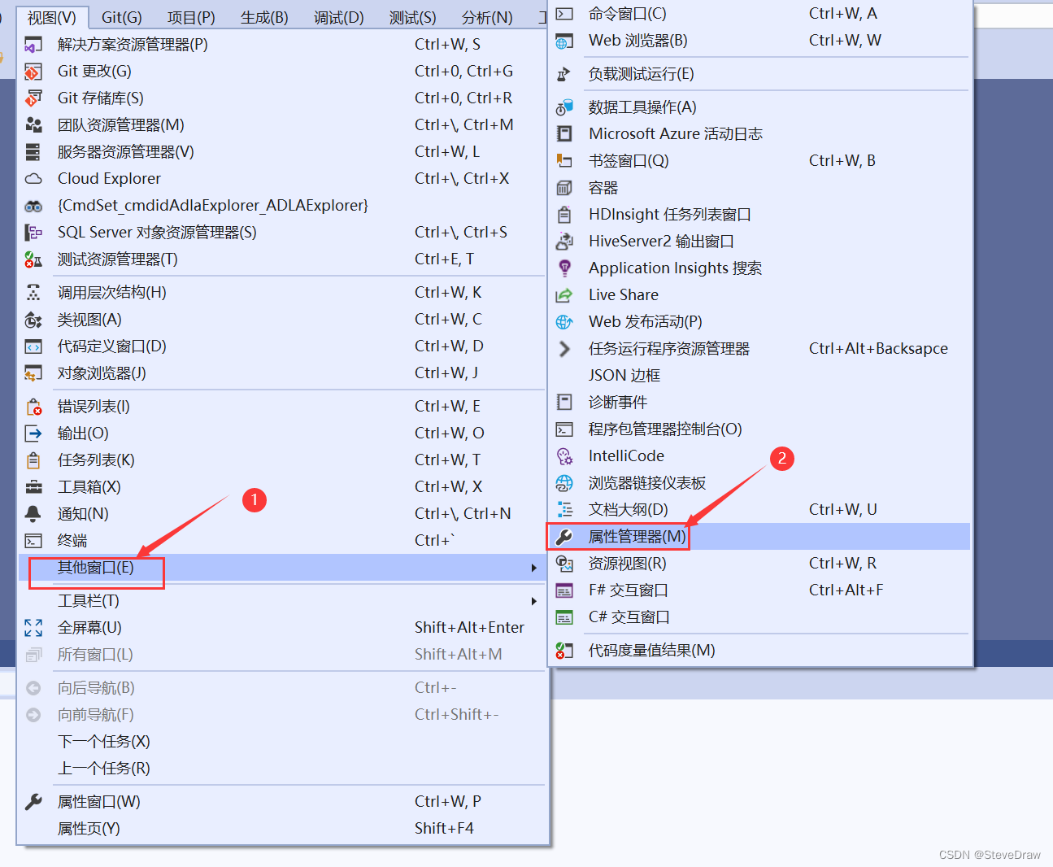Click the Bookmark Window icon

564,161
